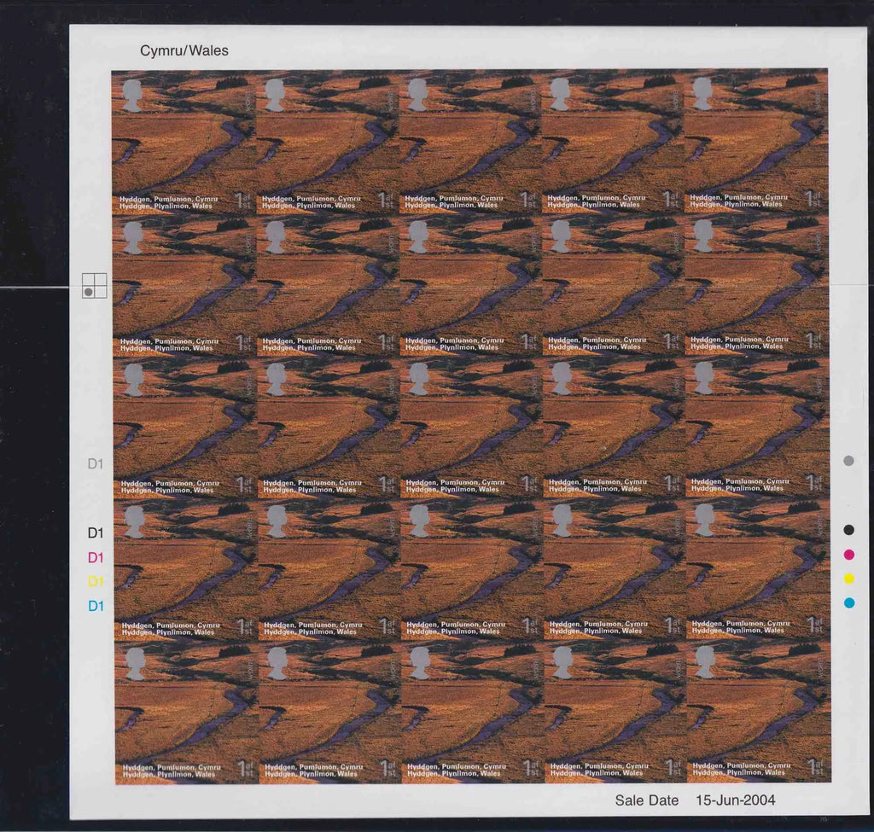Pick the black colour dot in margin
Screen dimensions: 874x832
pos(848,530)
